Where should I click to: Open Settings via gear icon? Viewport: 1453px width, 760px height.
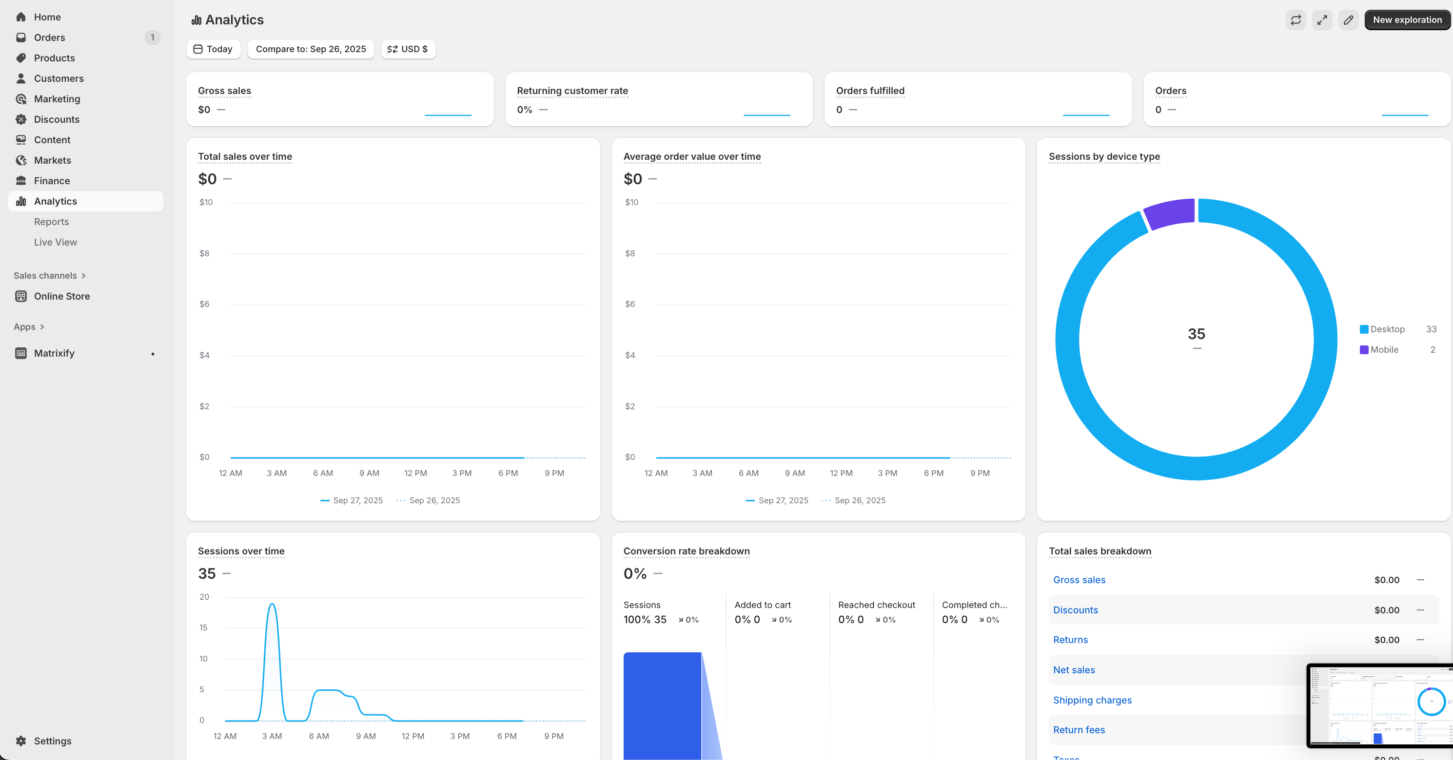(21, 741)
